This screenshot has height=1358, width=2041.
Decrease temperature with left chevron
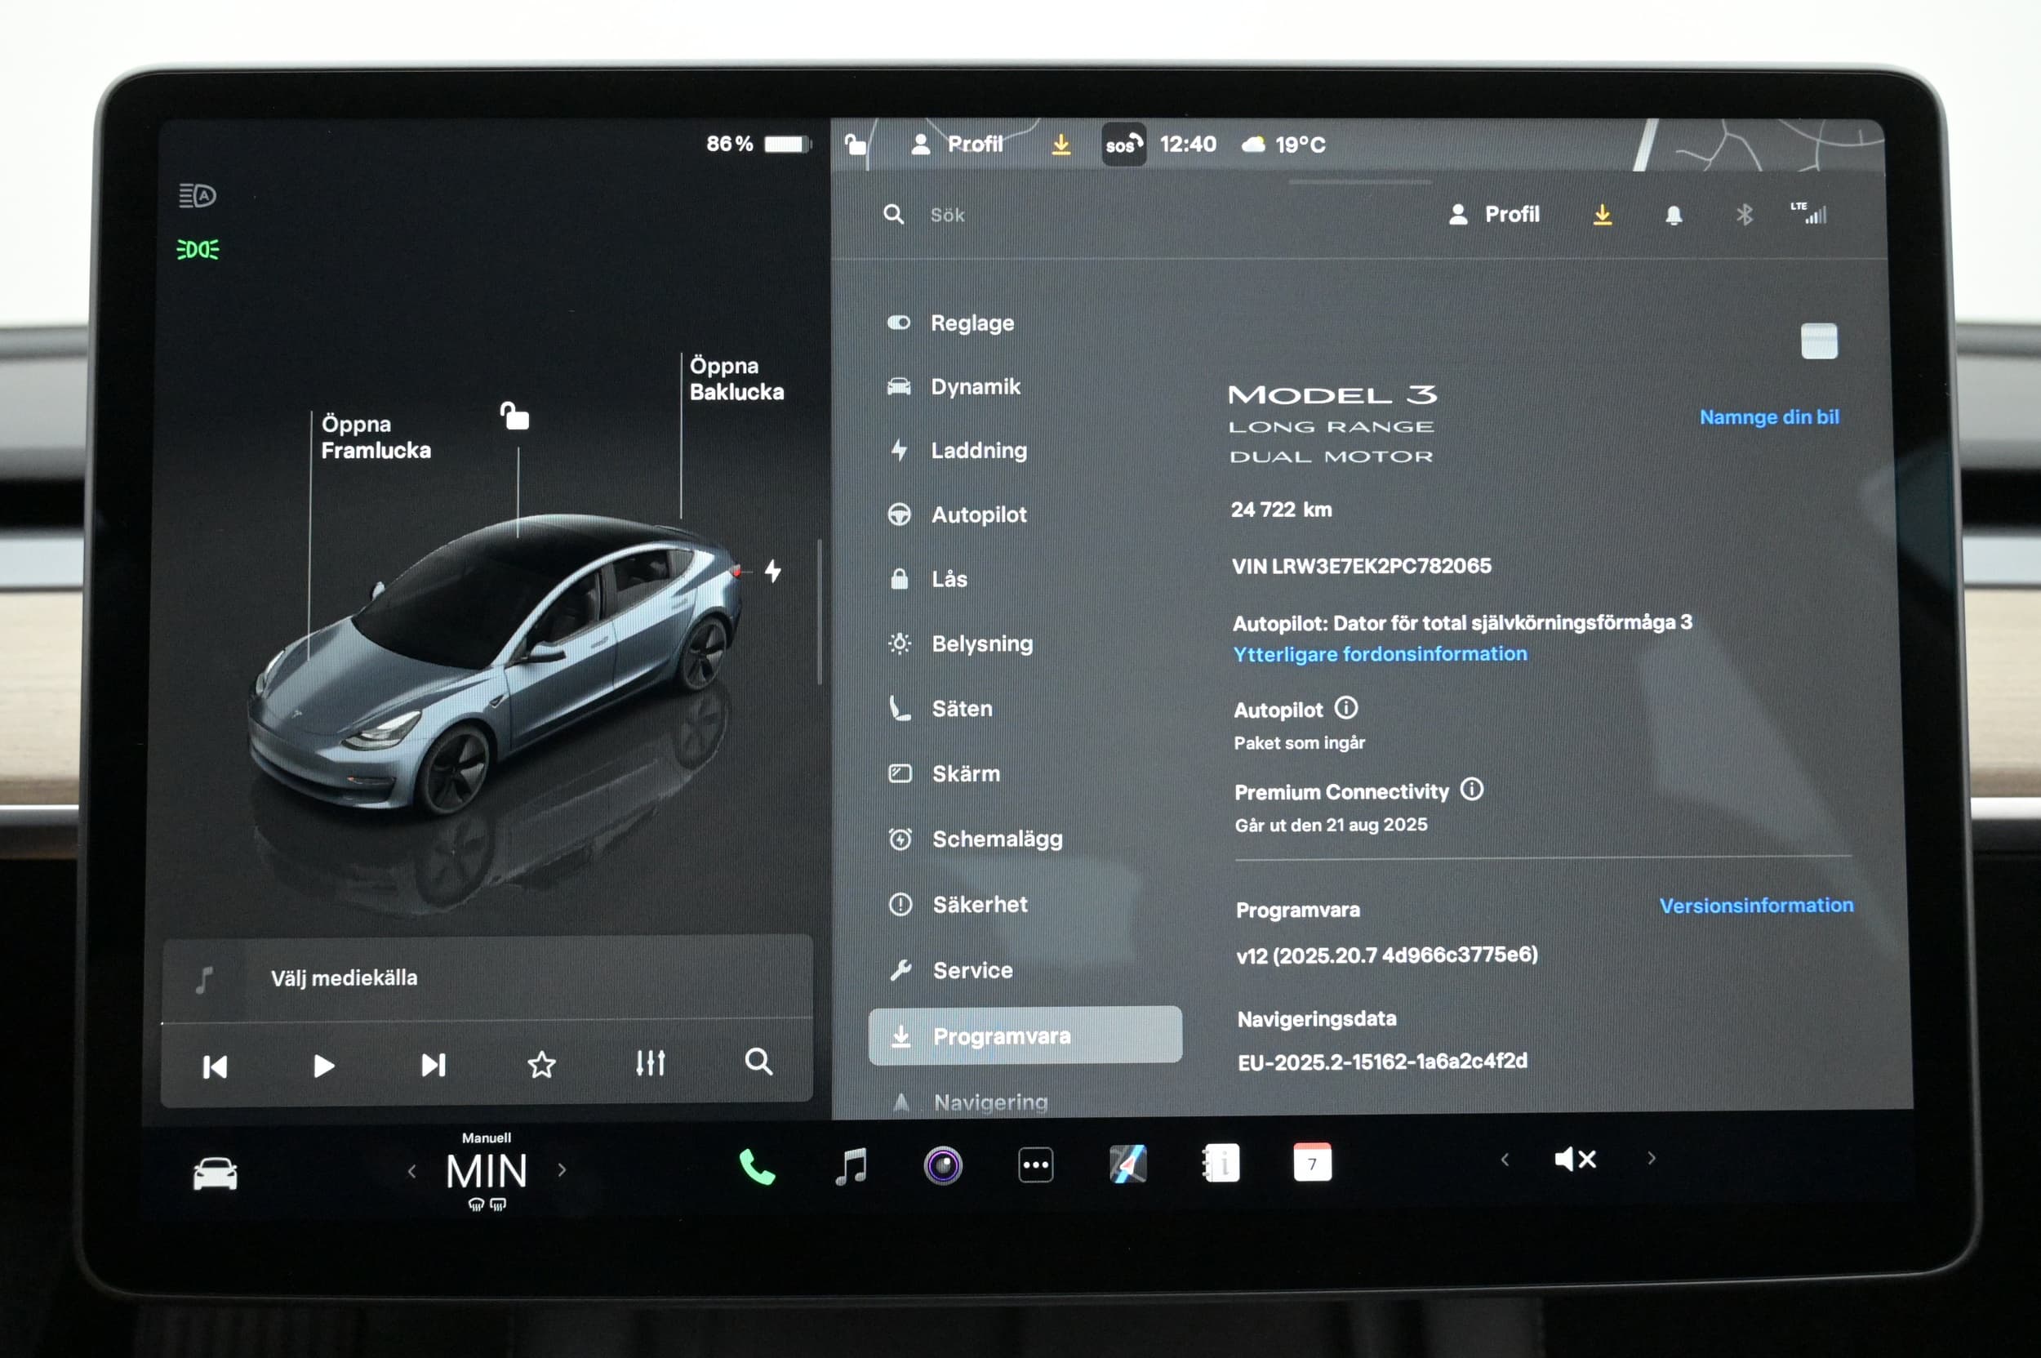(x=412, y=1172)
